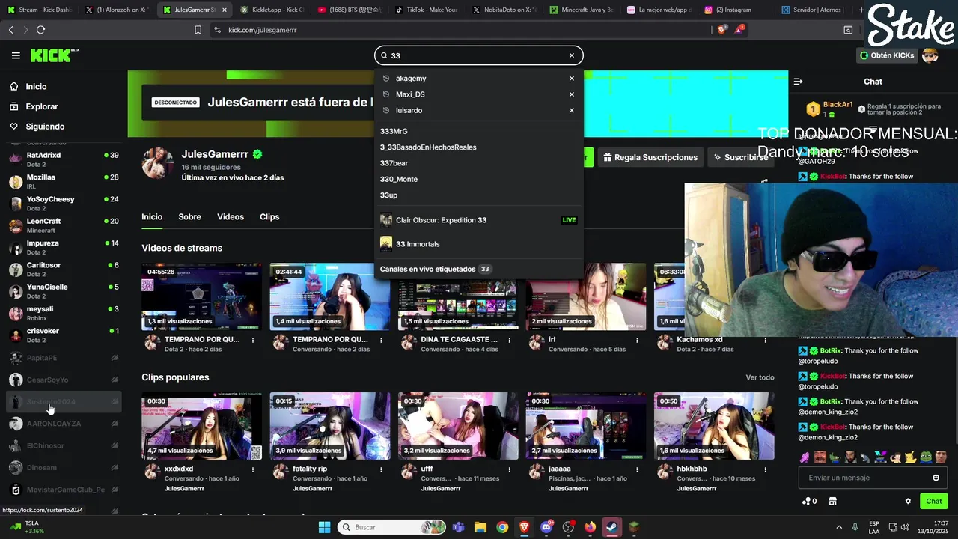Open meysali channel in sidebar
Screen dimensions: 958x539
click(x=64, y=313)
